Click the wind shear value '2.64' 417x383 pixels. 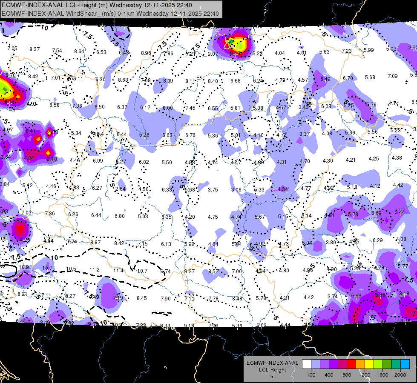coord(121,189)
